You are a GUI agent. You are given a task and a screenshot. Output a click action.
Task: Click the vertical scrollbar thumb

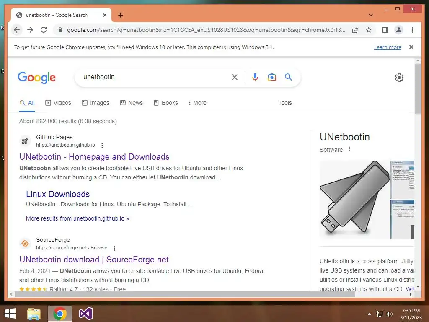(418, 88)
